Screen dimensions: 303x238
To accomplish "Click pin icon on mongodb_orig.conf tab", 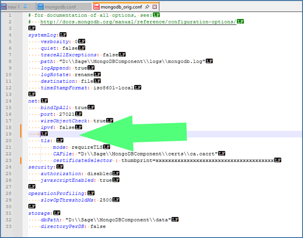I will 147,7.
